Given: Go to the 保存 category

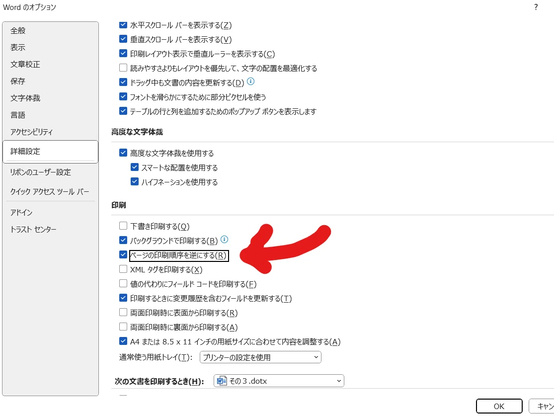Looking at the screenshot, I should pos(50,81).
